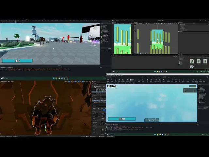Toggle the lock scale icon in Unreal Transform section
This screenshot has height=157, width=209.
pos(99,117)
